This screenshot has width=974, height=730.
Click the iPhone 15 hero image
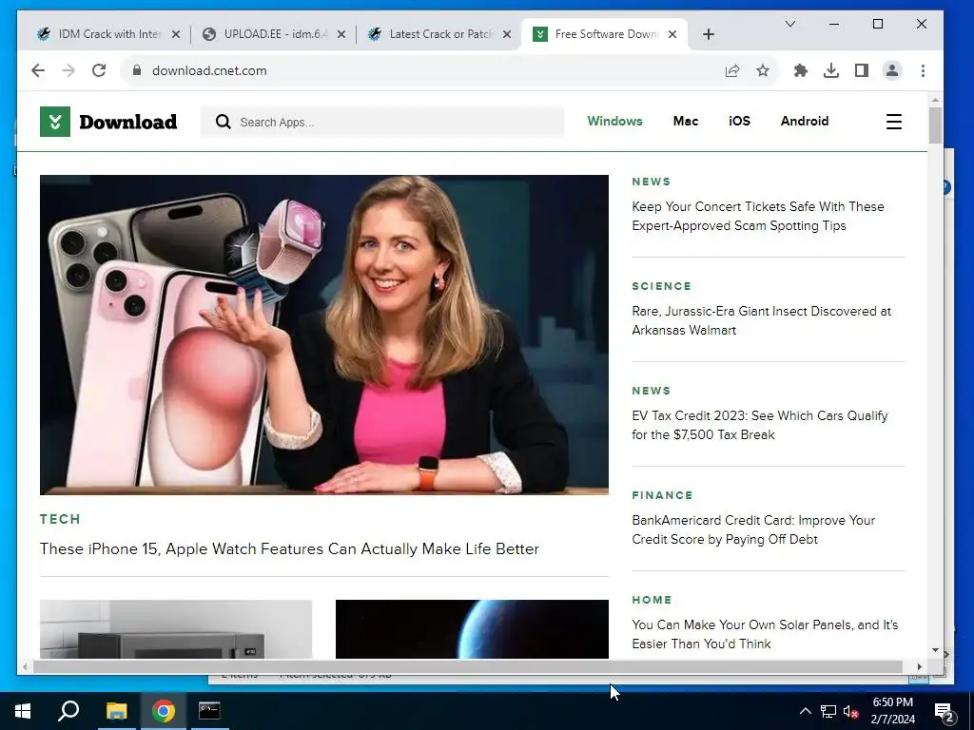click(324, 335)
